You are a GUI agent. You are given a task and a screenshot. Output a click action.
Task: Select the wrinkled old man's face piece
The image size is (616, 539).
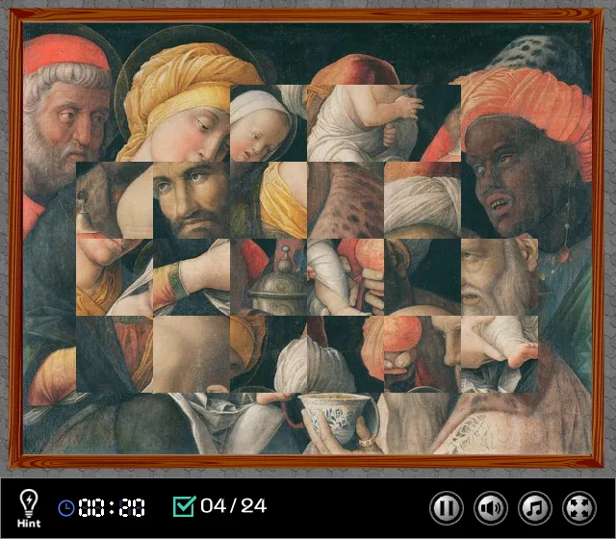[500, 277]
